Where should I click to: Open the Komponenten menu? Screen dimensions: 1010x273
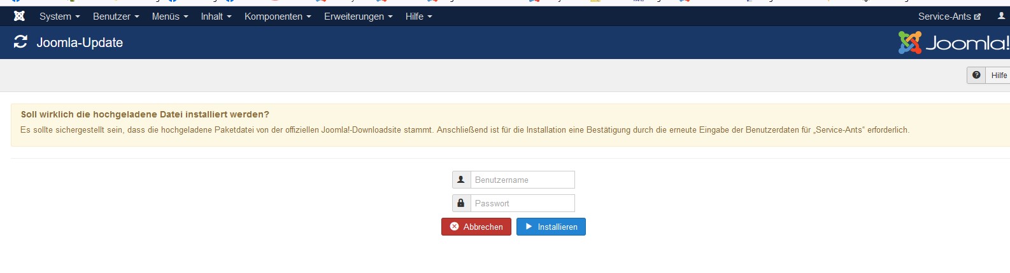point(278,17)
